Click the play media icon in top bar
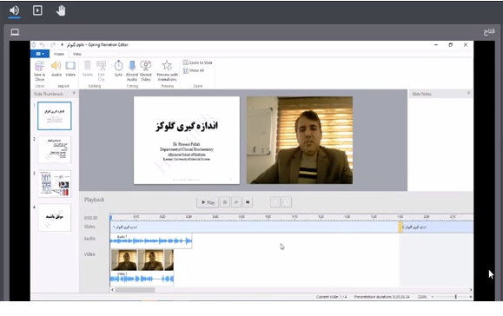503x316 pixels. click(37, 10)
